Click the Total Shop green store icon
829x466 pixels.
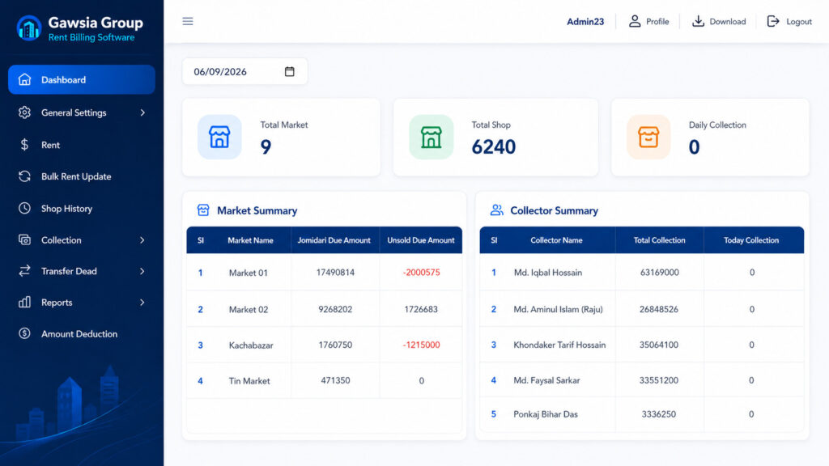tap(432, 137)
